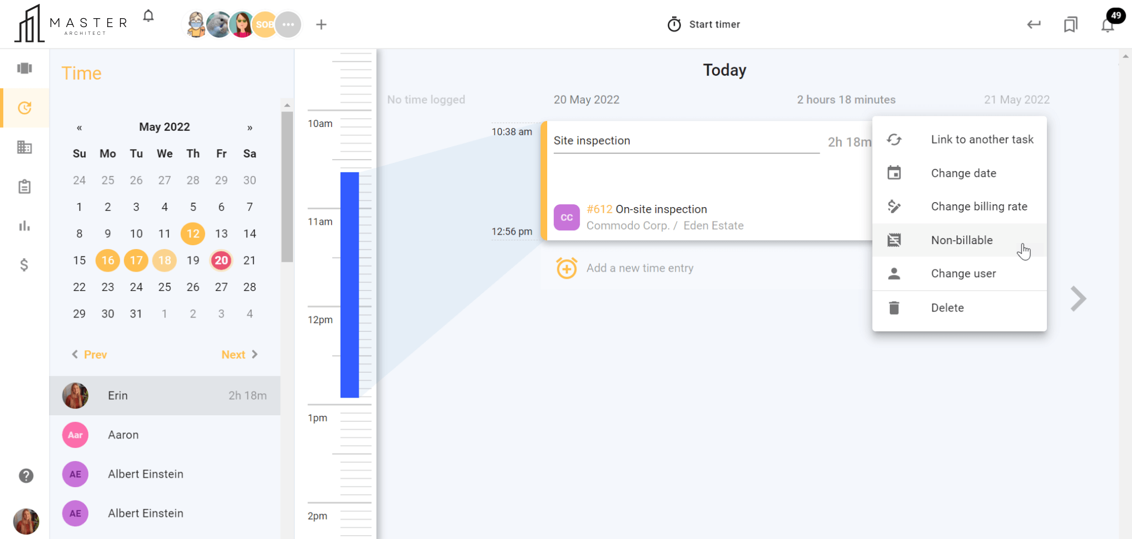Click the blue time block on timeline

coord(349,285)
